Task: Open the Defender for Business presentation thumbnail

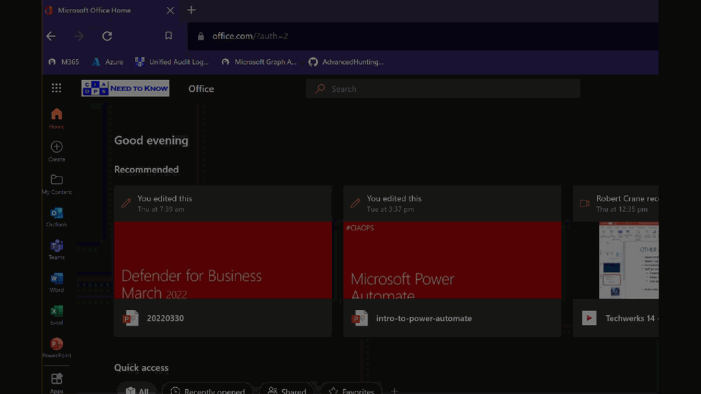Action: pyautogui.click(x=222, y=259)
